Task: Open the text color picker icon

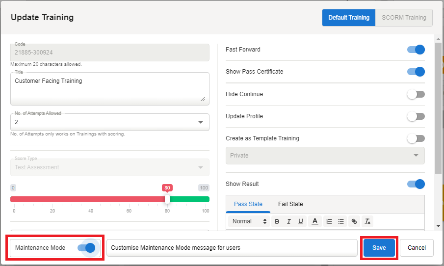Action: [x=315, y=221]
